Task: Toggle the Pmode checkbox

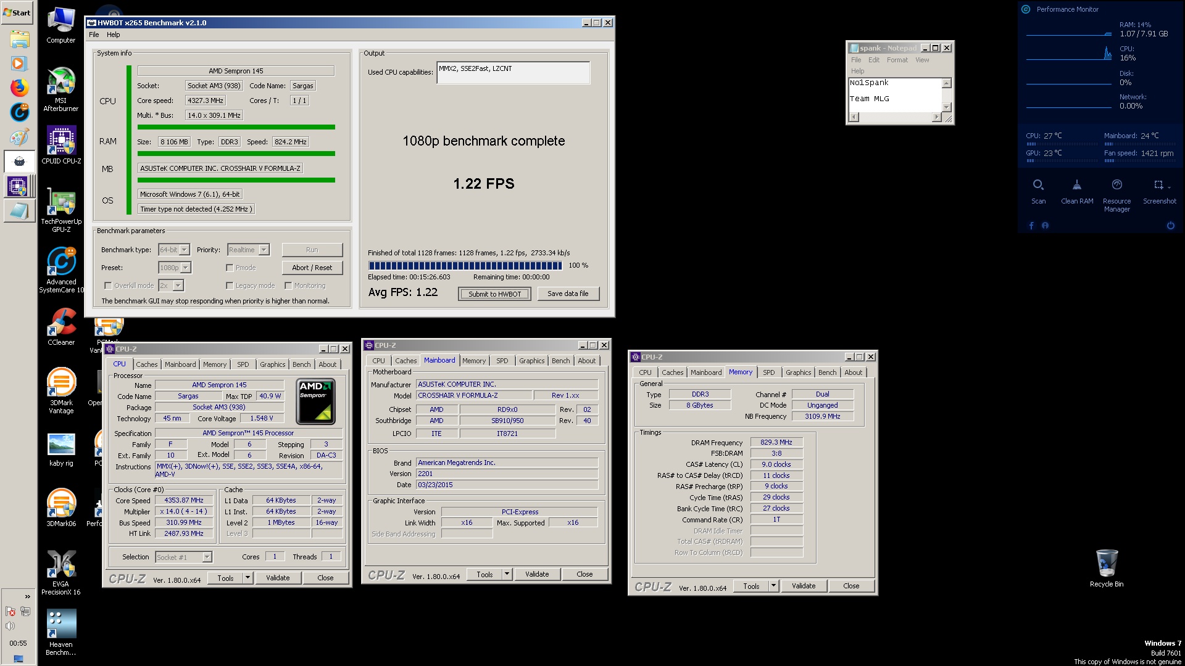Action: click(230, 268)
